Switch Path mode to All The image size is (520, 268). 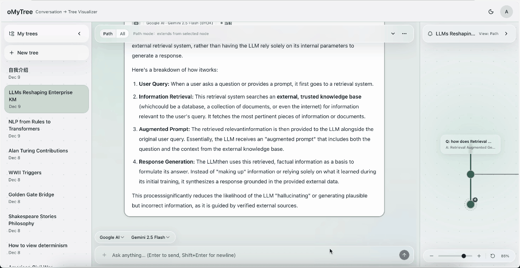pyautogui.click(x=122, y=33)
